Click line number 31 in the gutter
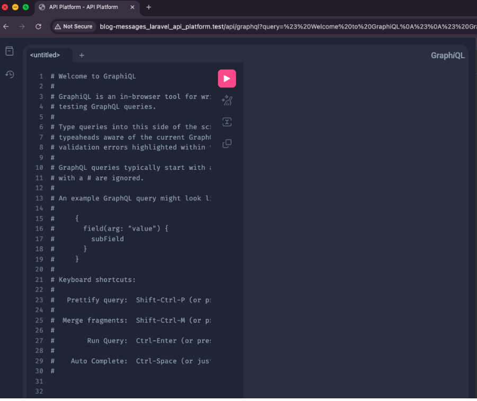Image resolution: width=477 pixels, height=401 pixels. (x=39, y=381)
